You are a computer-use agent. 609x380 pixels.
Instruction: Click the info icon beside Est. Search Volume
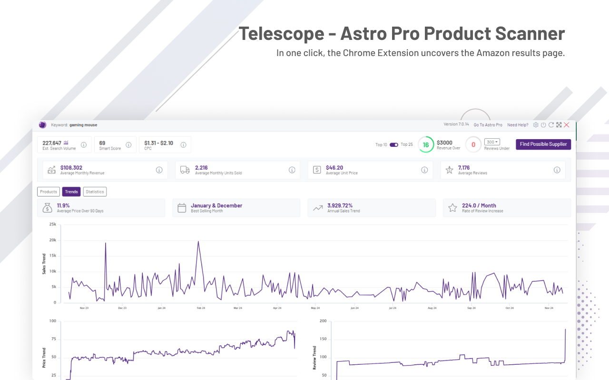84,144
